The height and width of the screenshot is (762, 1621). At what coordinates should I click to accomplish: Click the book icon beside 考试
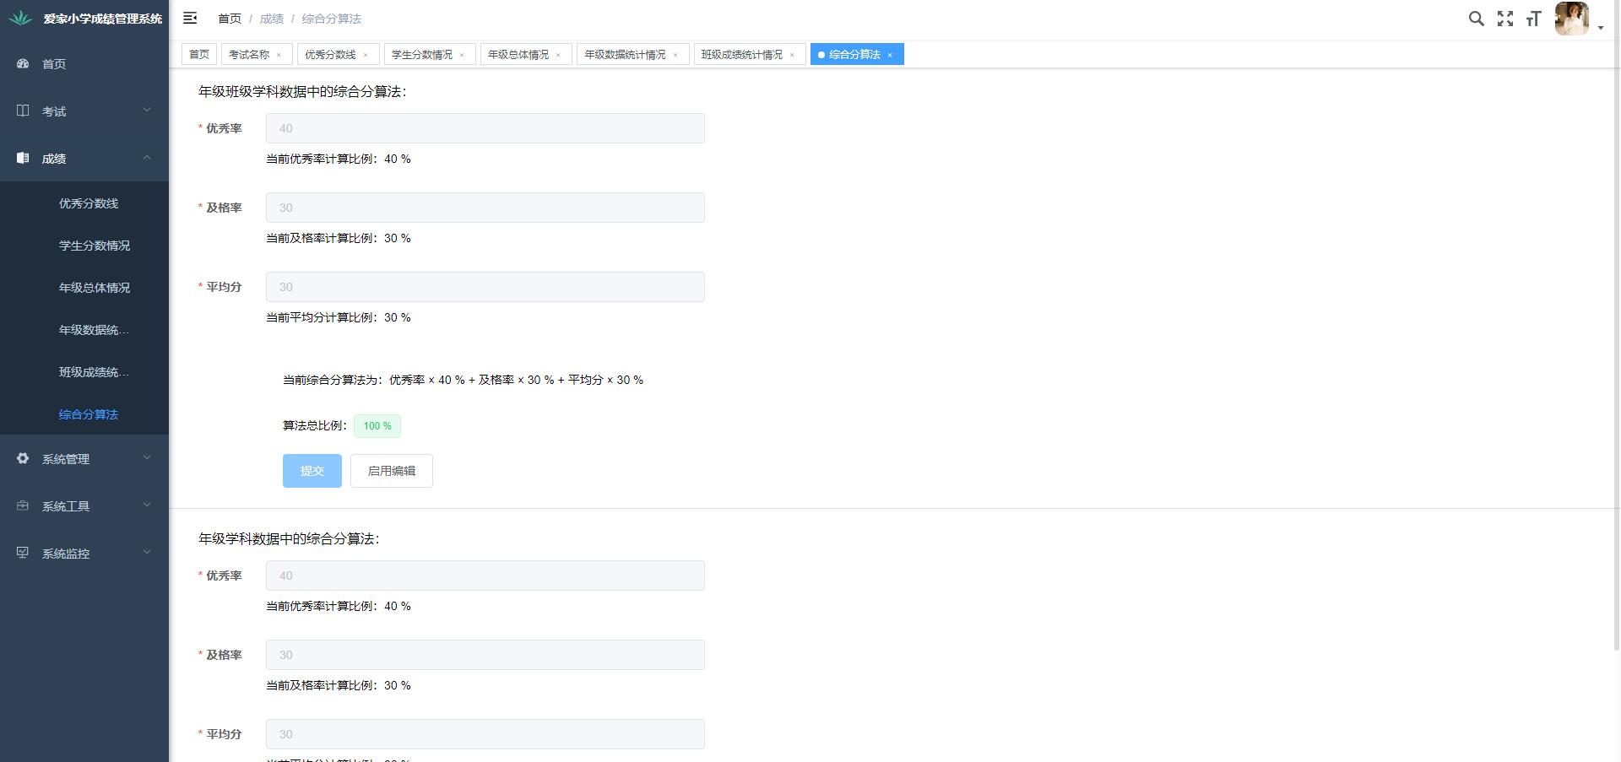(x=23, y=111)
